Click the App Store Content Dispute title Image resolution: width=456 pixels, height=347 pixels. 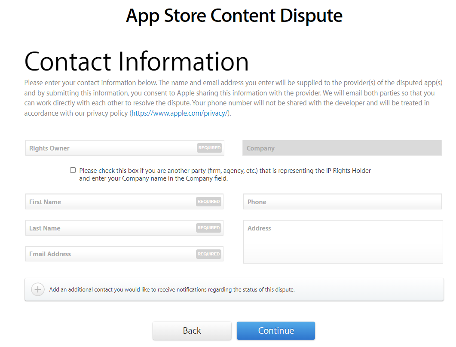pos(234,15)
